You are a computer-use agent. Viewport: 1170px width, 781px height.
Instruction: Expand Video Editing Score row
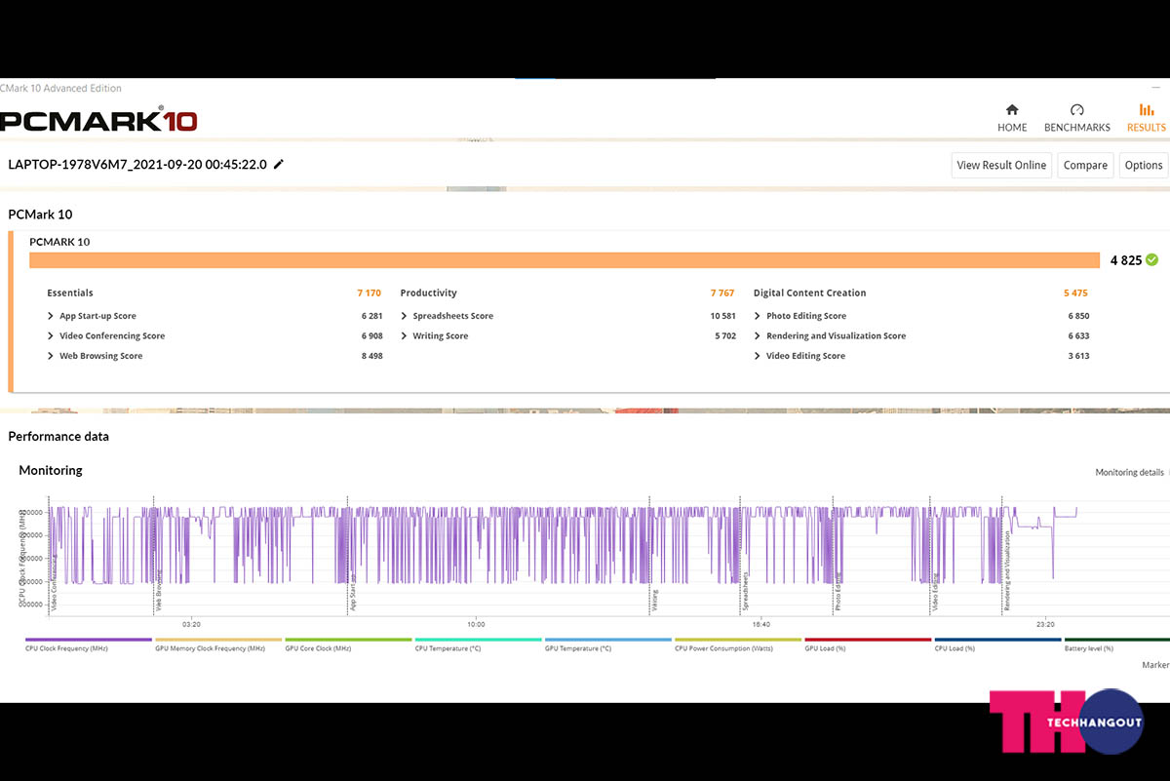click(799, 356)
